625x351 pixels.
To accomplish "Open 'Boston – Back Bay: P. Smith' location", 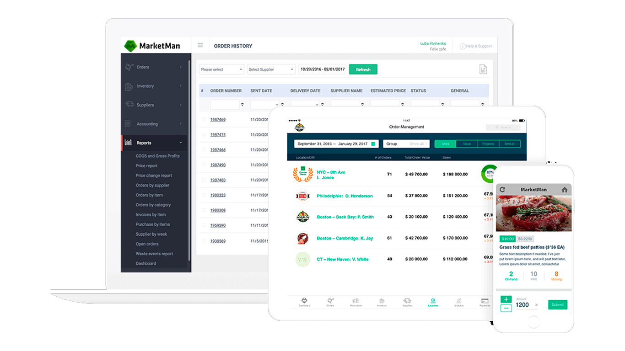I will (345, 217).
